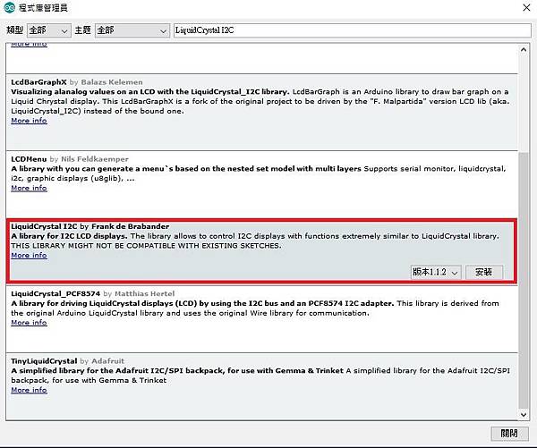Open More info link for LCDMenu
537x448 pixels.
(x=29, y=188)
